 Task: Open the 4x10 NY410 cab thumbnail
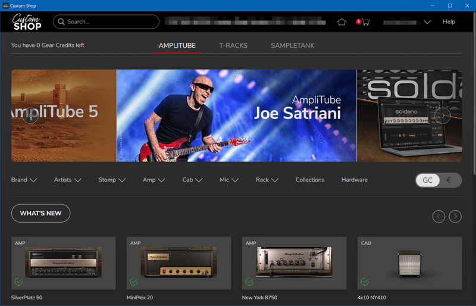pos(409,263)
